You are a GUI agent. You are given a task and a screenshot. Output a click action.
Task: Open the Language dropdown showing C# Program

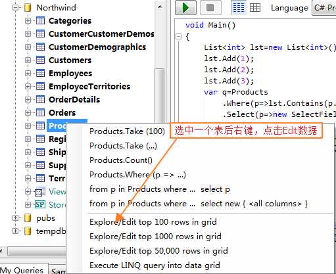(324, 8)
